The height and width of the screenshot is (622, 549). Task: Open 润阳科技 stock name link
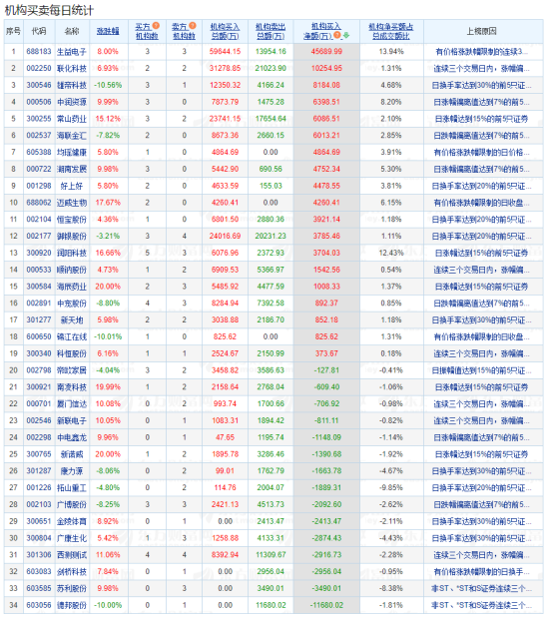[72, 253]
